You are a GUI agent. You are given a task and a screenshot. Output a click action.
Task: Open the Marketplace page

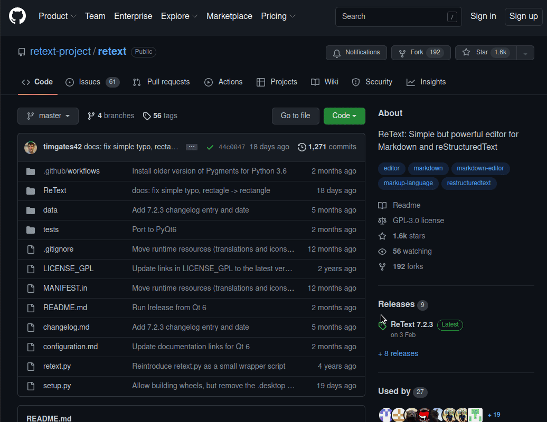(229, 16)
